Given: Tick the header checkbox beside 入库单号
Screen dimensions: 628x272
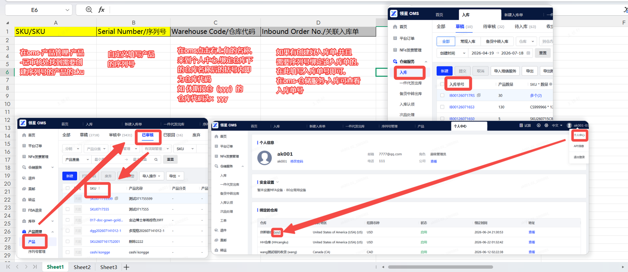Looking at the screenshot, I should point(442,84).
